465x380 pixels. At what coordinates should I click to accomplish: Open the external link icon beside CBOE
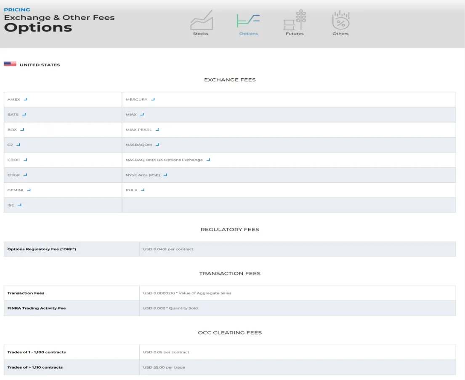point(26,159)
